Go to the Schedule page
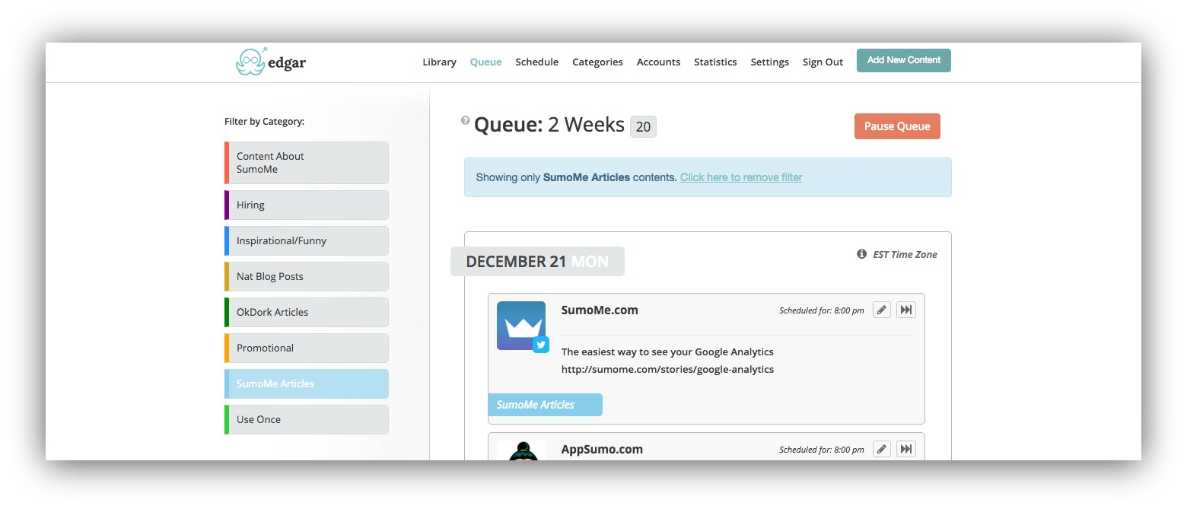1187x509 pixels. click(x=537, y=62)
